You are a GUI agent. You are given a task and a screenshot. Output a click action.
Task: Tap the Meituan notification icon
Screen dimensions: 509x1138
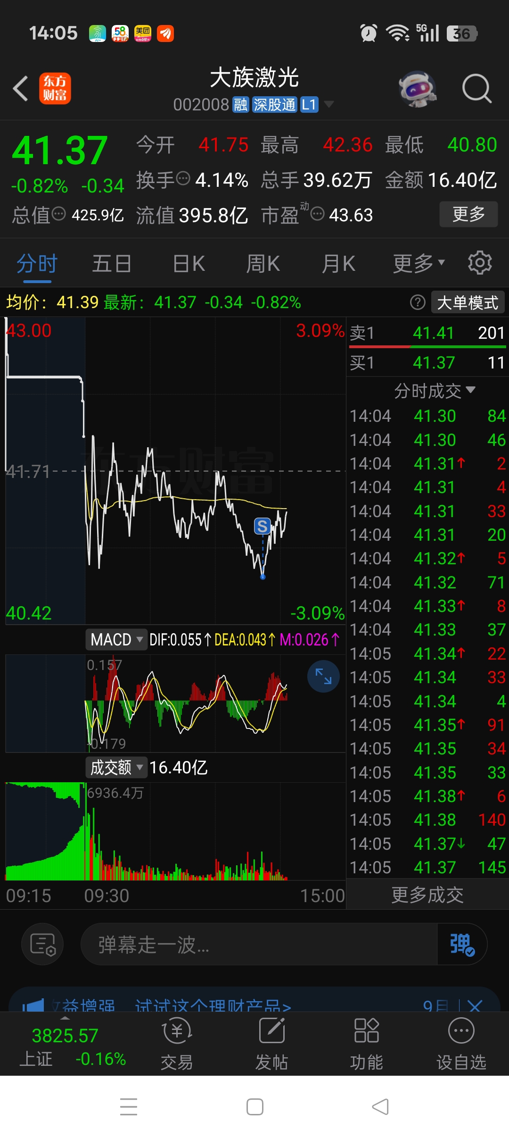(143, 33)
